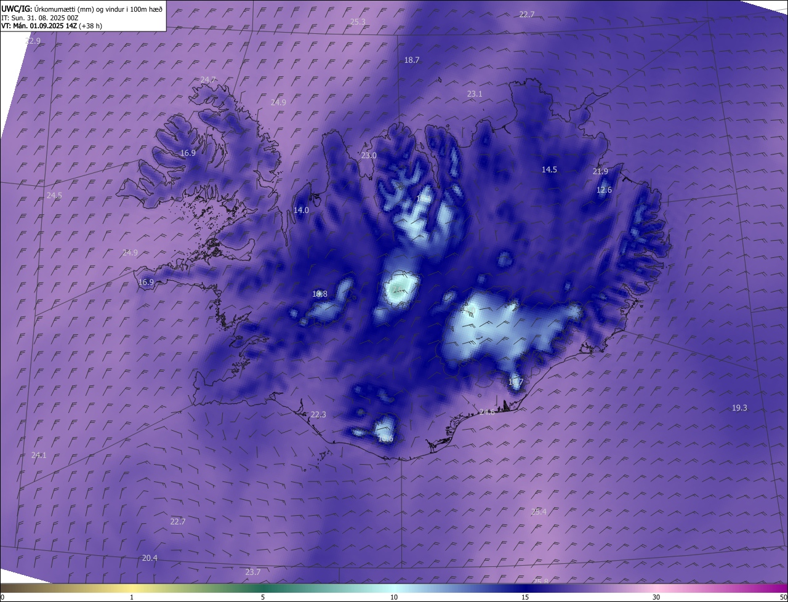788x602 pixels.
Task: Click the 14.5 value label
Action: click(549, 169)
